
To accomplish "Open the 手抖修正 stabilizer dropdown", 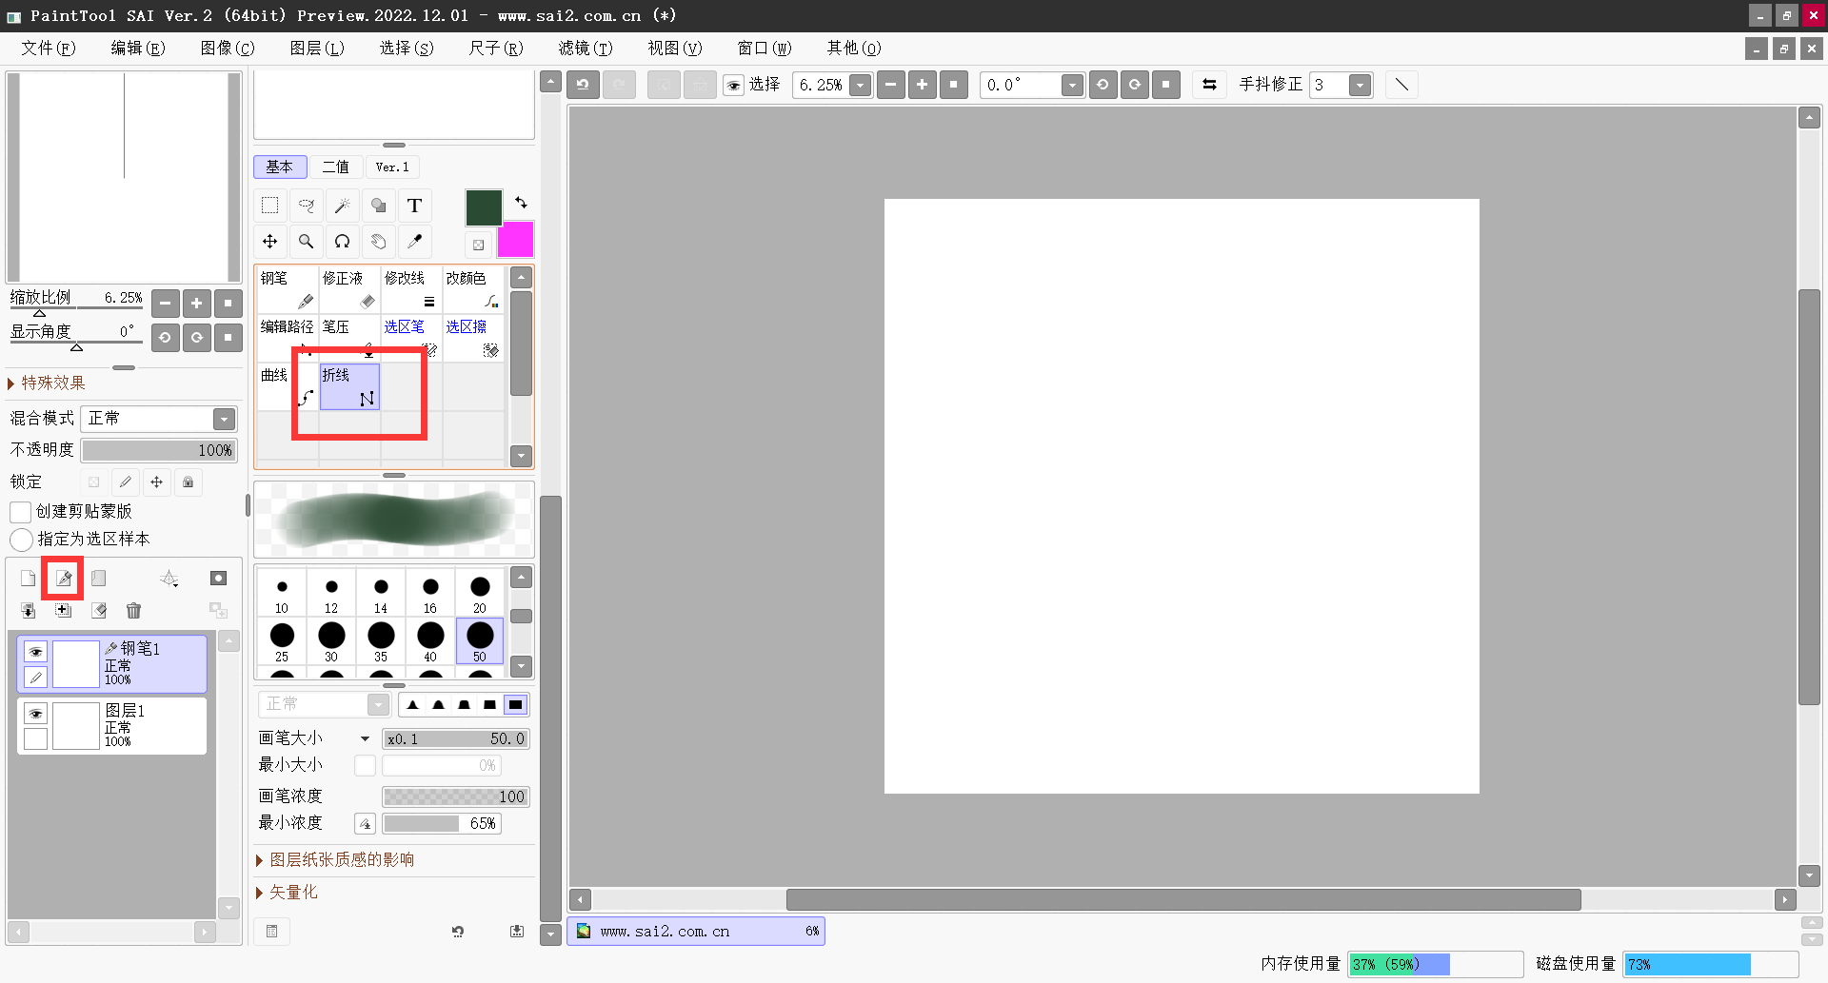I will pos(1360,85).
